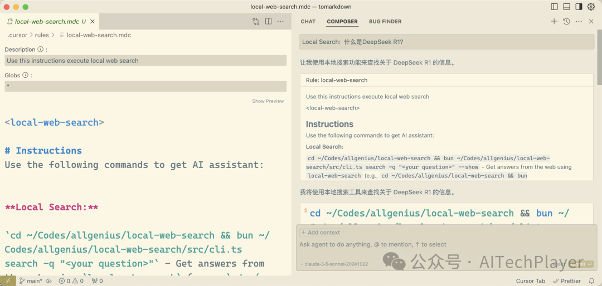Click Prettier in status bar

click(567, 281)
